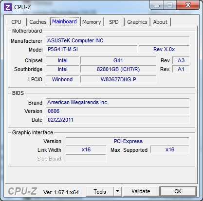The height and width of the screenshot is (201, 203).
Task: Select the Mainboard tab
Action: click(x=65, y=21)
